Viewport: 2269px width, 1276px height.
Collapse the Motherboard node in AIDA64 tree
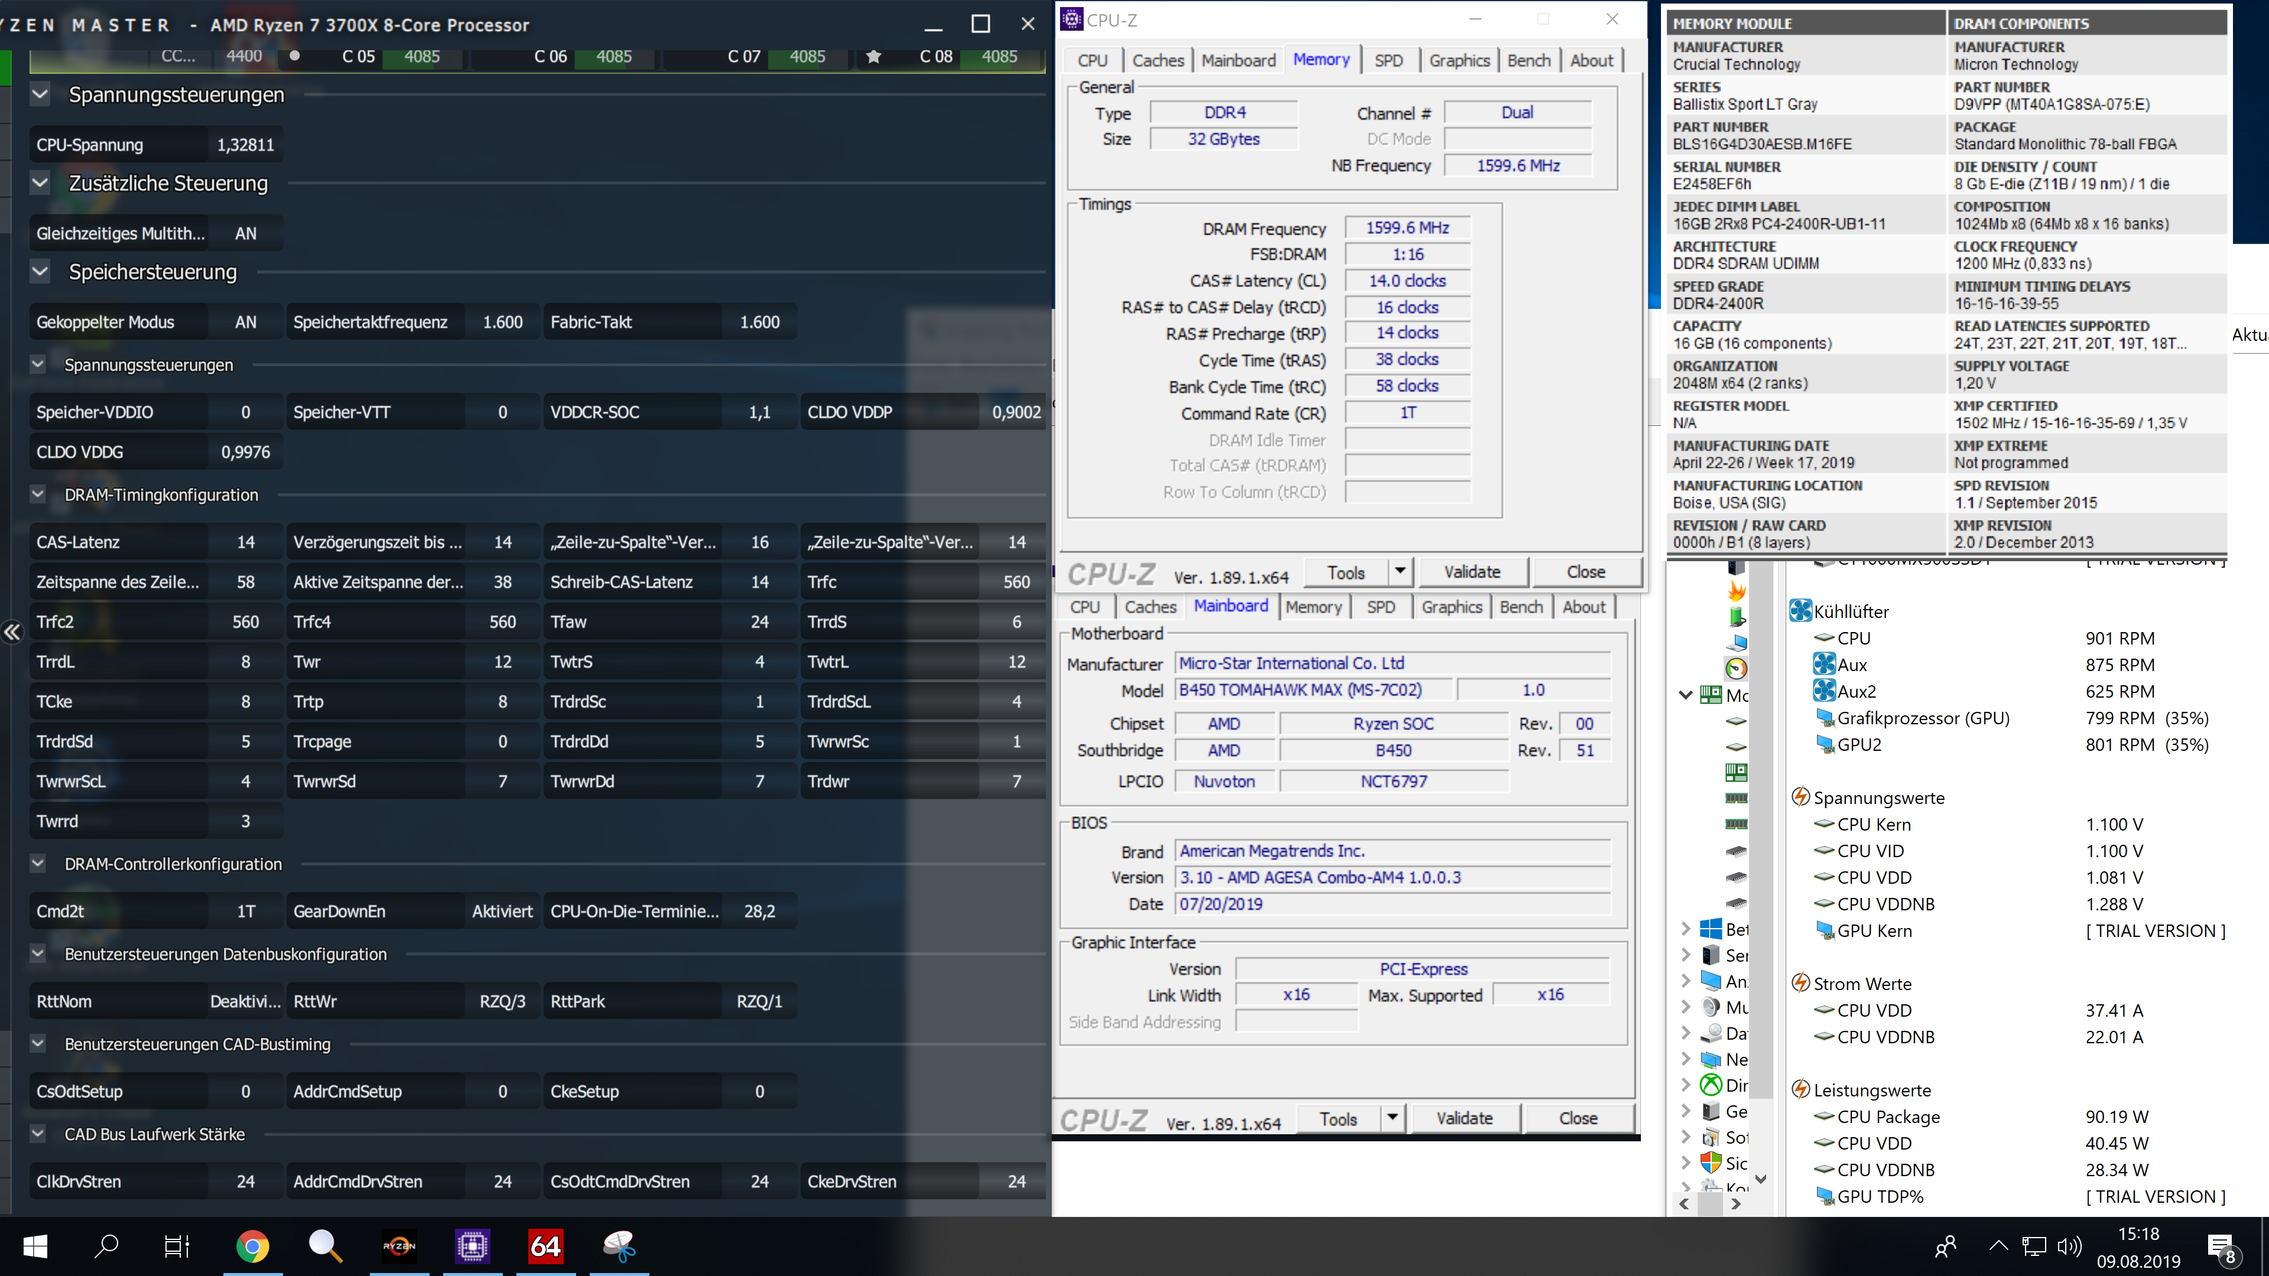tap(1685, 695)
